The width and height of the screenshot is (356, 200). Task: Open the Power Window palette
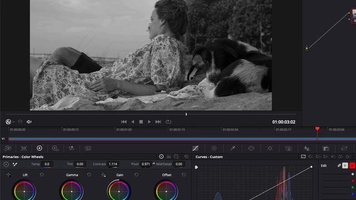pos(251,148)
